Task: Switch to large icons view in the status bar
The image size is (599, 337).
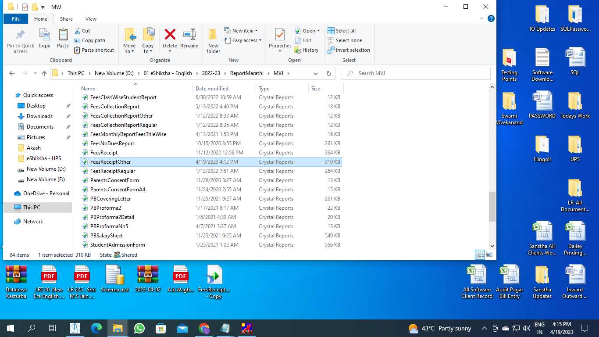Action: (x=489, y=255)
